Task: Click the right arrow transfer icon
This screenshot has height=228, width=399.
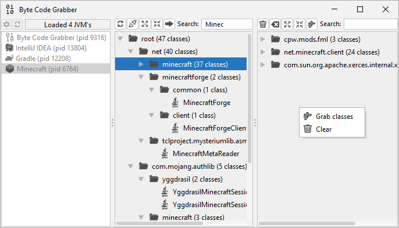Action: coord(169,24)
